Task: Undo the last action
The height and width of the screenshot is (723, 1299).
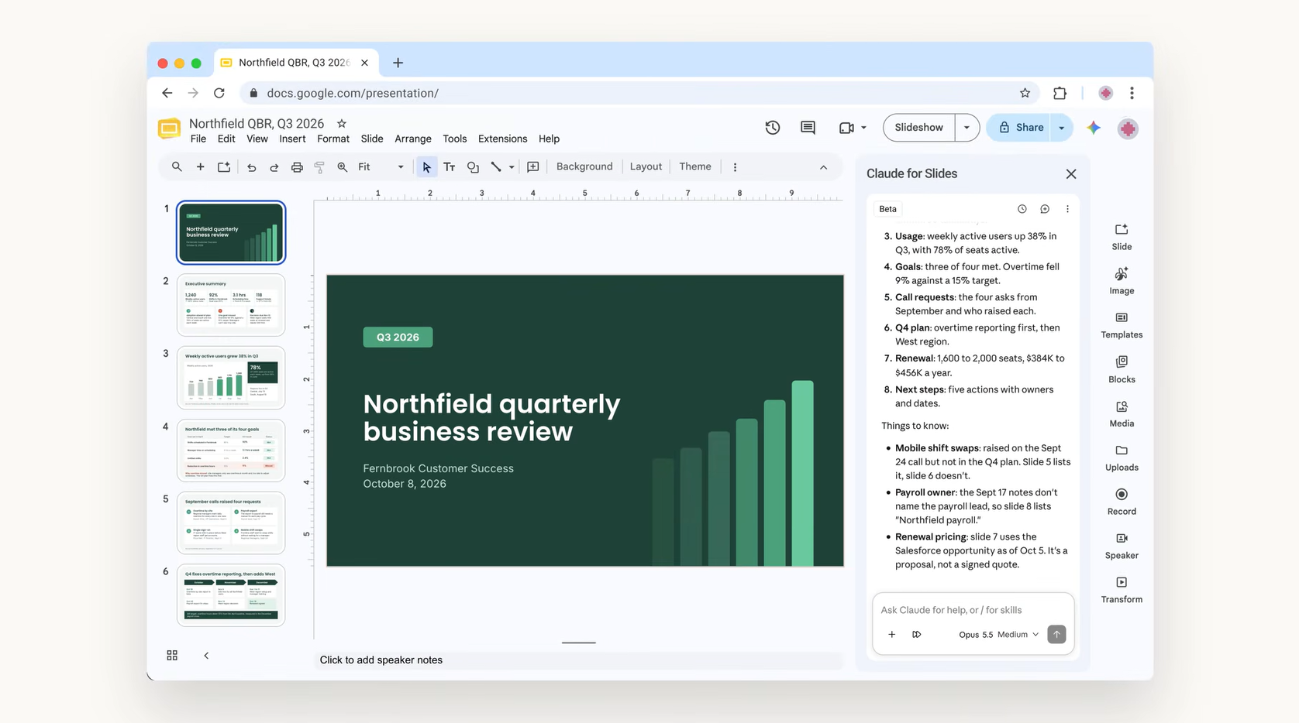Action: [251, 167]
